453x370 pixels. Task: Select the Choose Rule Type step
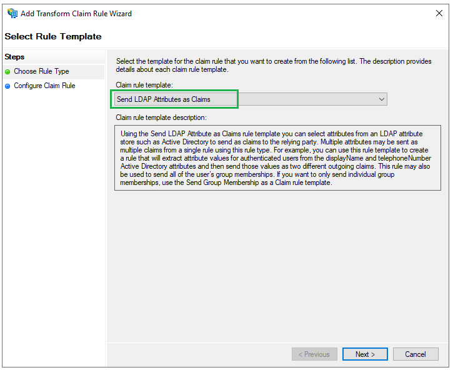(41, 71)
